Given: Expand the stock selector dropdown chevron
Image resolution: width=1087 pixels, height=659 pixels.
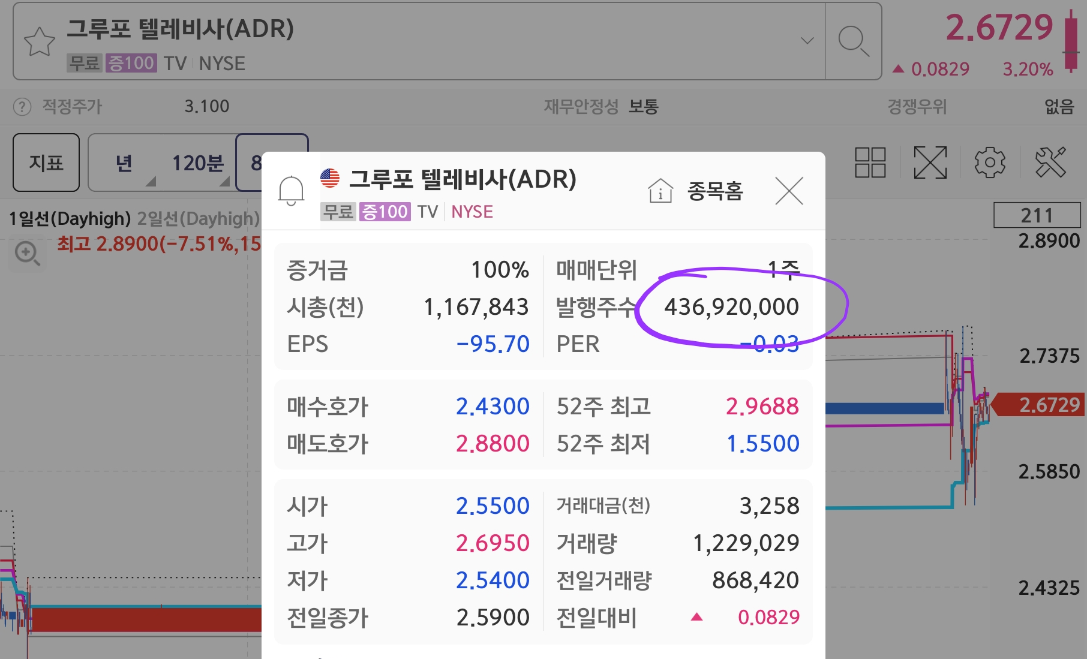Looking at the screenshot, I should (x=807, y=41).
